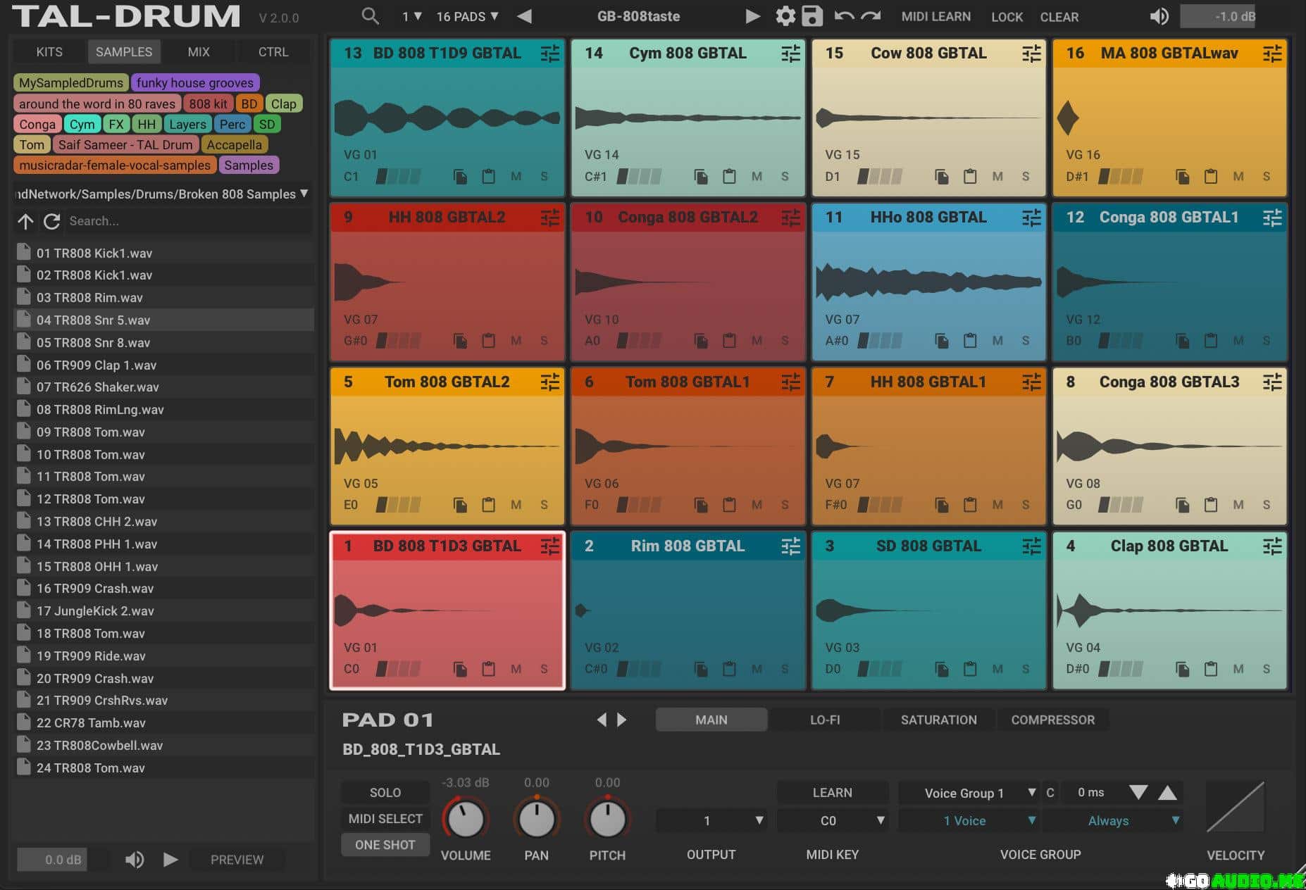The image size is (1306, 890).
Task: Go up one folder with the up arrow icon
Action: [25, 221]
